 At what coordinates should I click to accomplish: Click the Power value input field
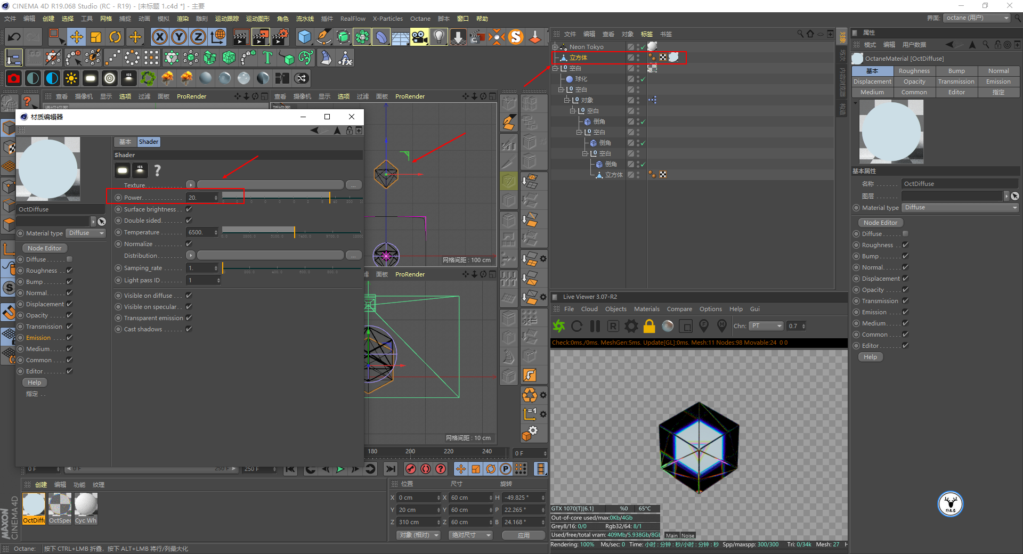pyautogui.click(x=200, y=198)
